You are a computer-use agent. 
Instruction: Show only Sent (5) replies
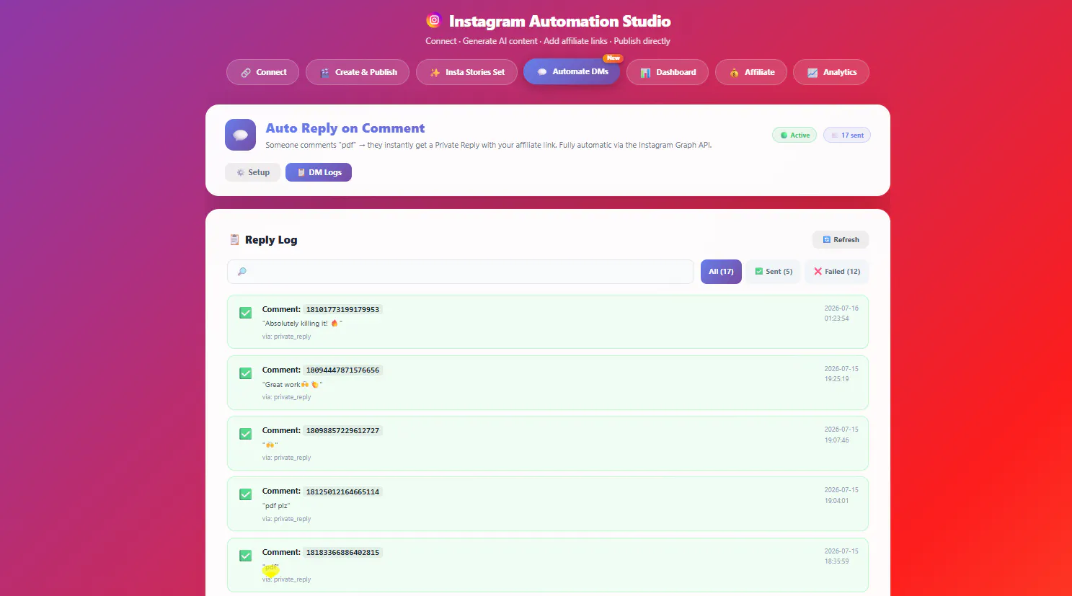coord(773,272)
